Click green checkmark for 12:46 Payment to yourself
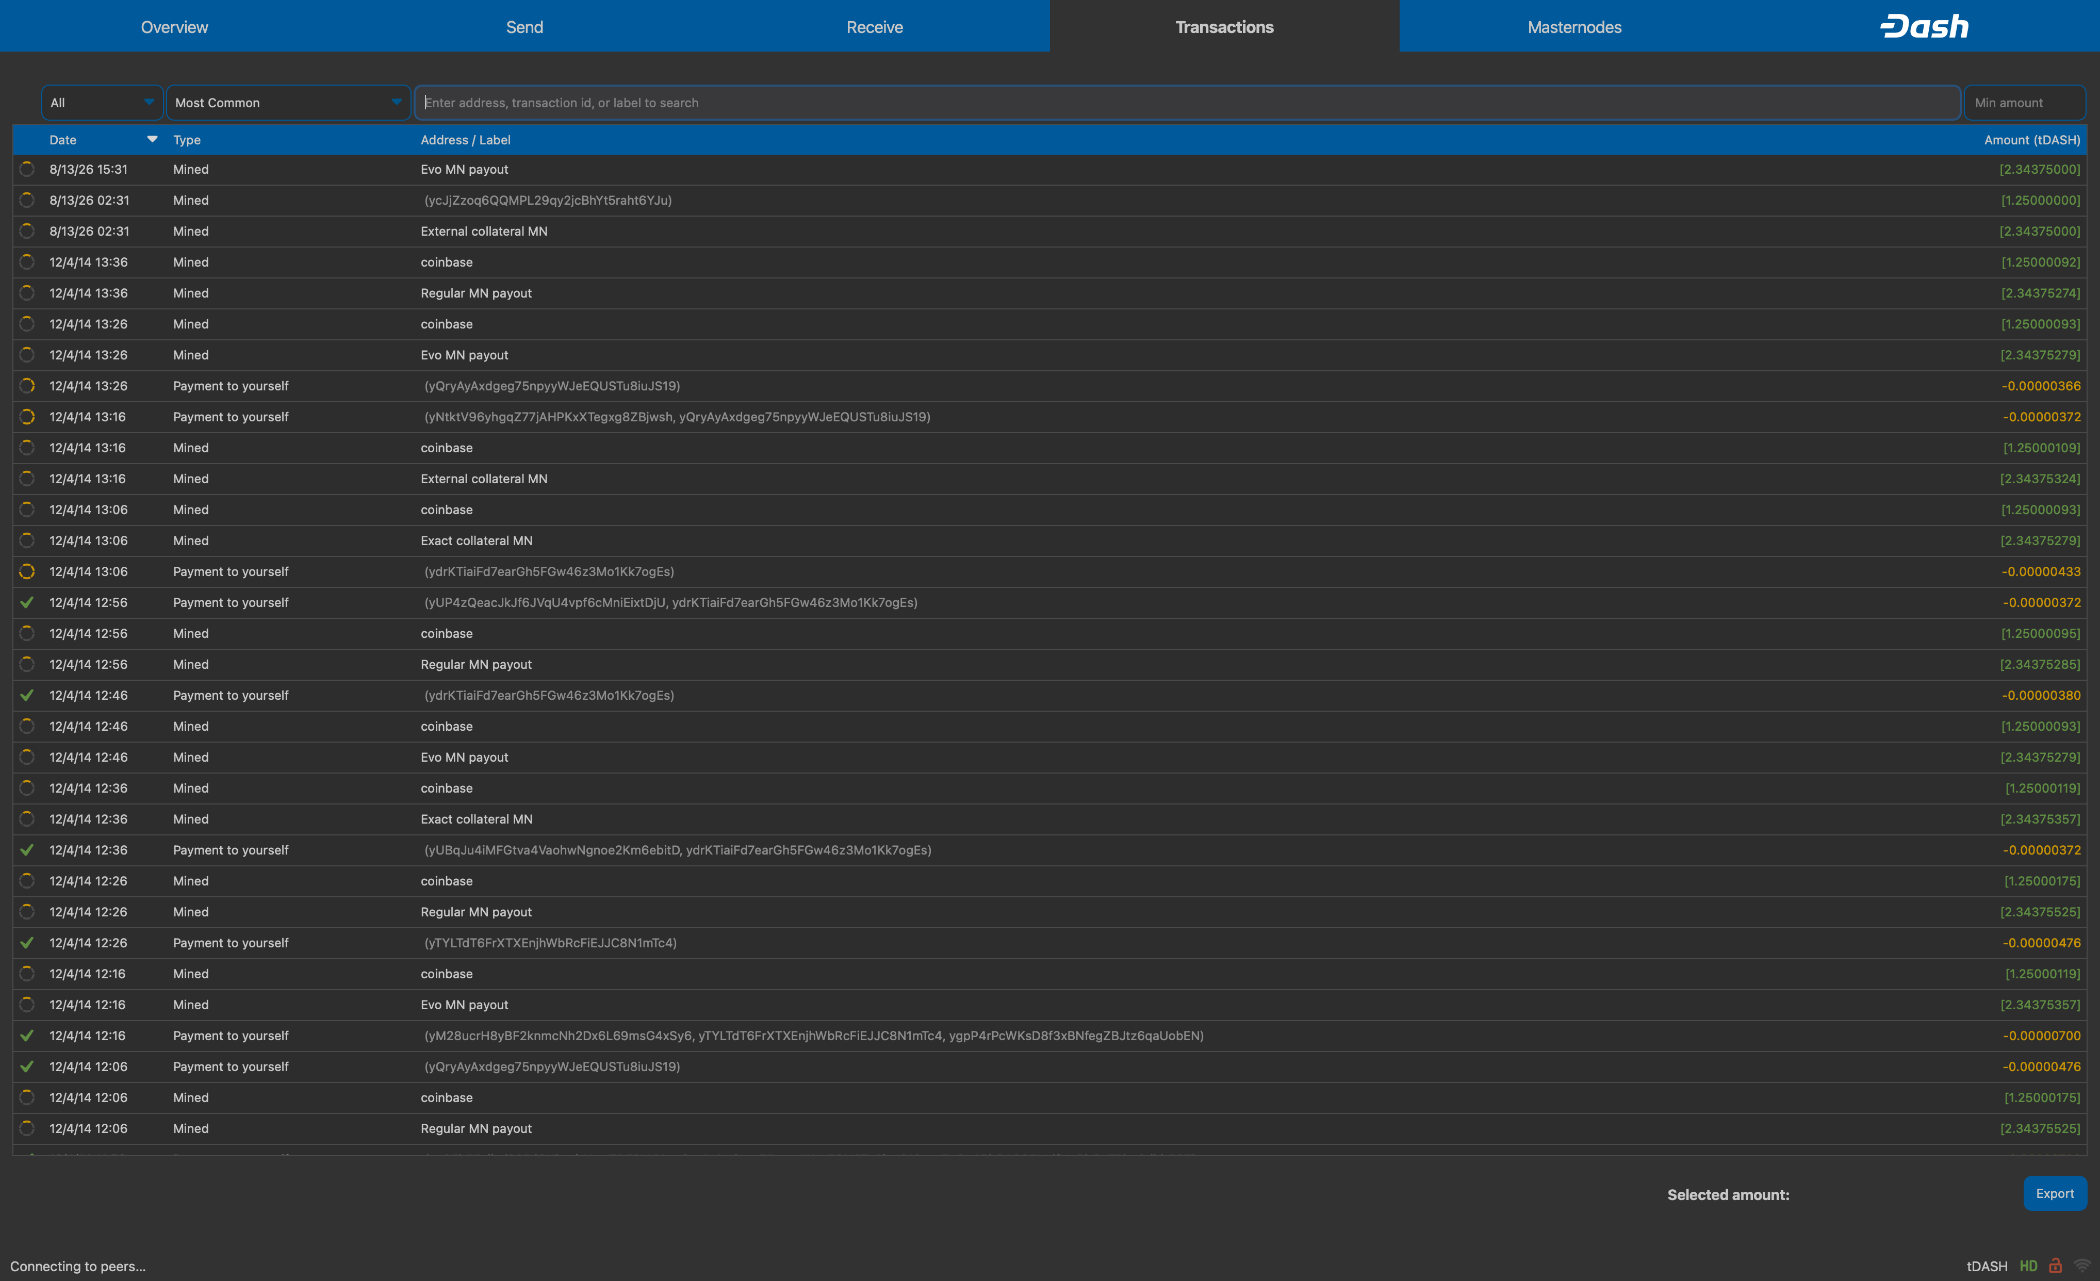 pos(27,696)
